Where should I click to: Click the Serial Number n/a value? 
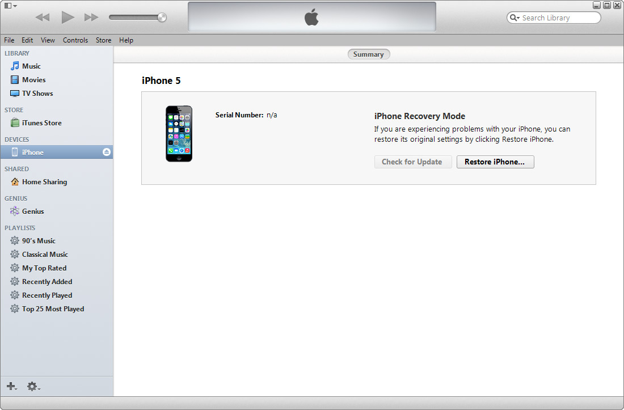click(x=272, y=115)
